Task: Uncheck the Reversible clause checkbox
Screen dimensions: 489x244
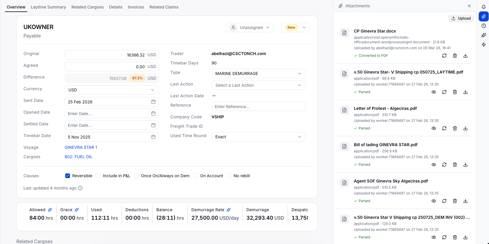Action: tap(68, 176)
